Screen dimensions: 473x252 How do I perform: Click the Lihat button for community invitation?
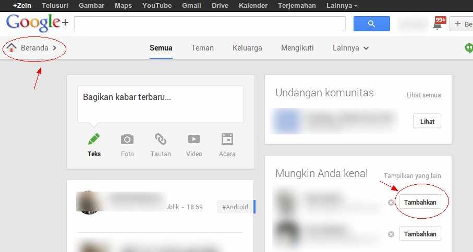pyautogui.click(x=427, y=121)
